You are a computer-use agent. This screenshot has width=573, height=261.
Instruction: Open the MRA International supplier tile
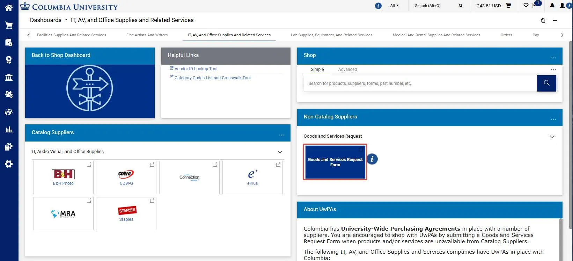[63, 213]
